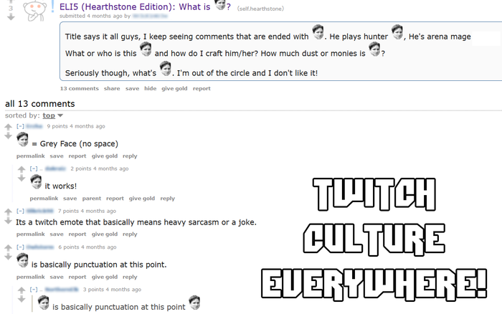Hide the post using the 'hide' link
The height and width of the screenshot is (314, 502).
[x=150, y=88]
